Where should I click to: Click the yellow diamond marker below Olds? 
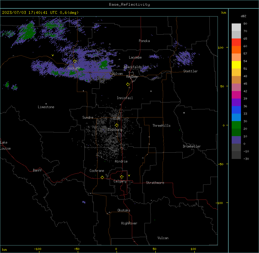[x=117, y=125]
